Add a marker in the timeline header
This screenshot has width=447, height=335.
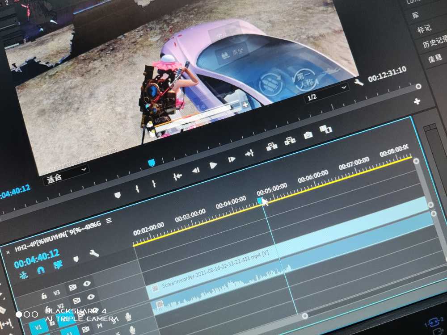coord(76,259)
